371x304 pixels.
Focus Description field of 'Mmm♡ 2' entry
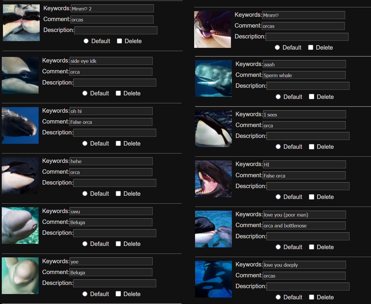click(x=116, y=30)
